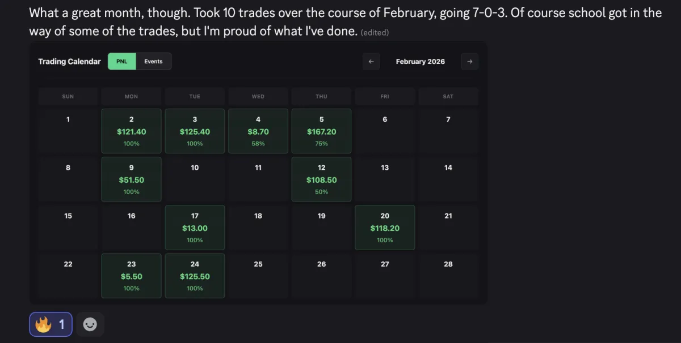
Task: Go to next month arrow
Action: [x=469, y=62]
